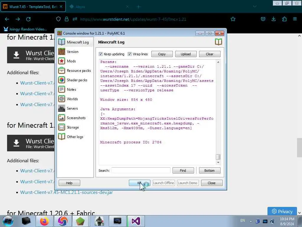Go forward in the browser
The image size is (302, 227).
(18, 19)
